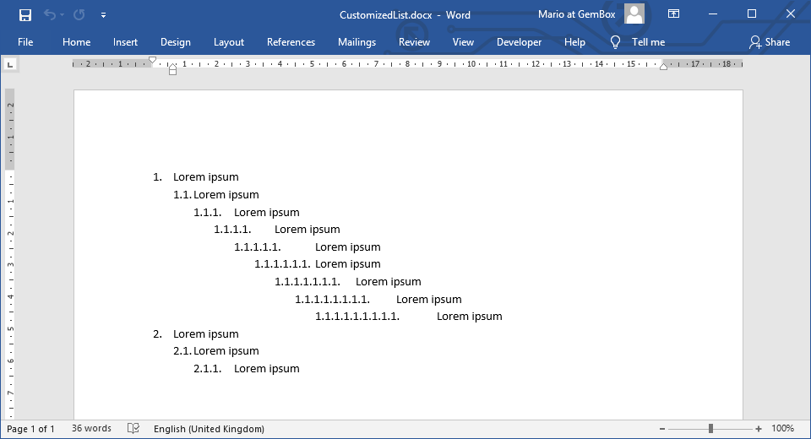This screenshot has height=439, width=811.
Task: Click the Undo arrow icon
Action: 50,14
